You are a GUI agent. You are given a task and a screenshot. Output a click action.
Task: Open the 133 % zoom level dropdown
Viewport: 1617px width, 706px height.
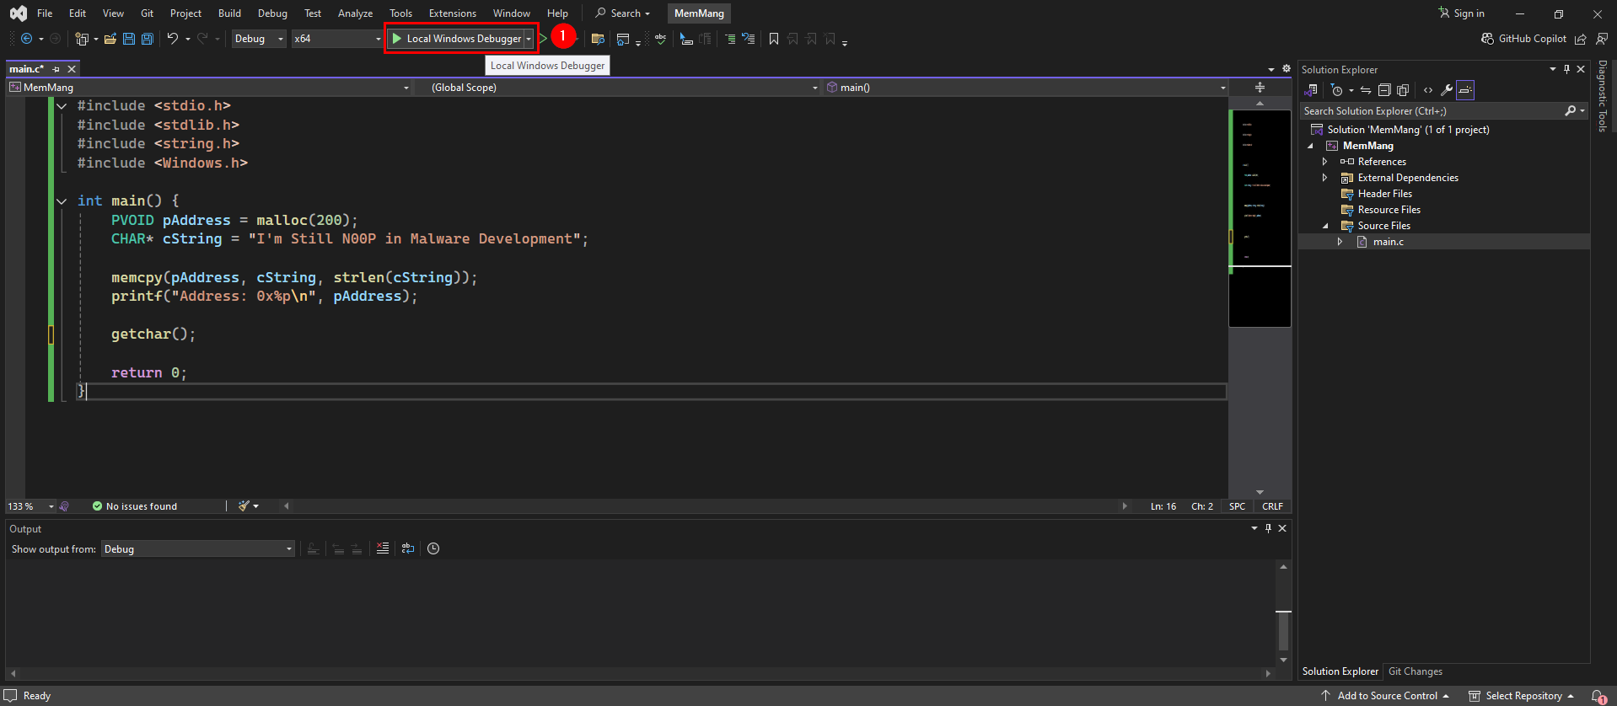pyautogui.click(x=31, y=506)
